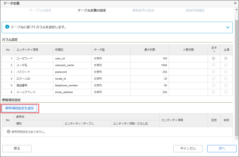Enable 必須 checkbox for ユーザ名 row
Screen dimensions: 239x157
click(x=226, y=65)
